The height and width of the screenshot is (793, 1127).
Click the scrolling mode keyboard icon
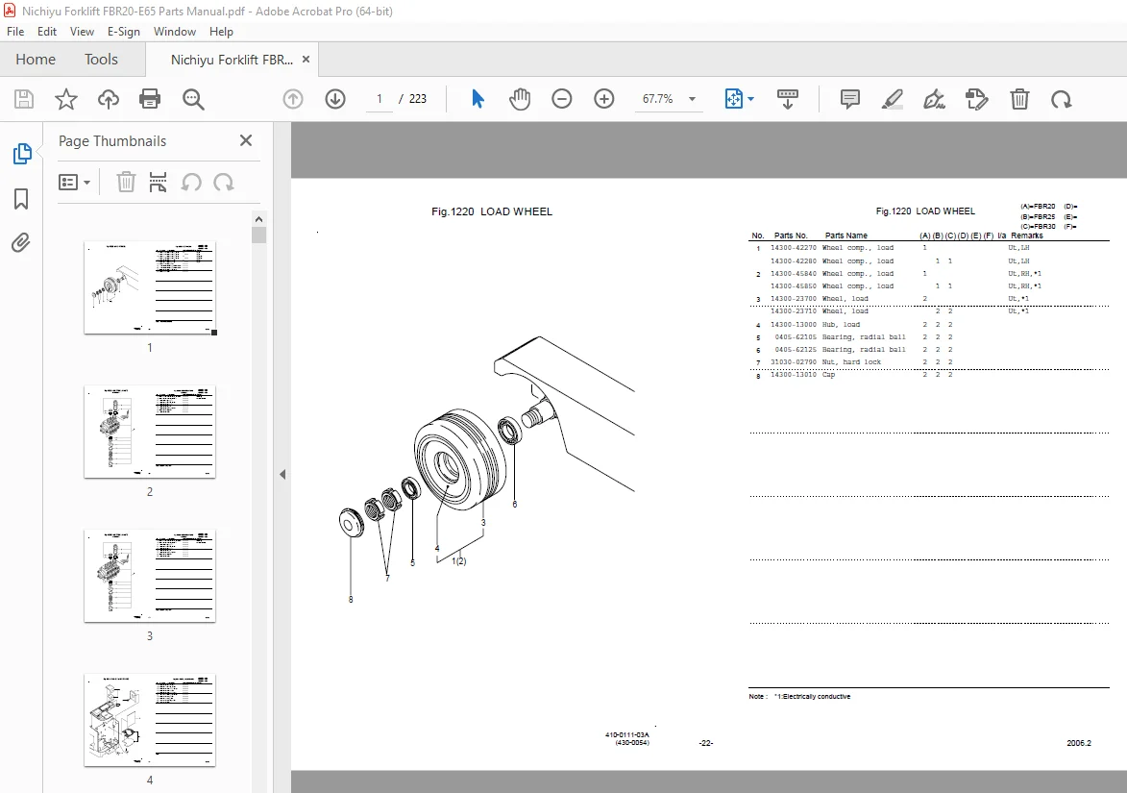point(788,99)
